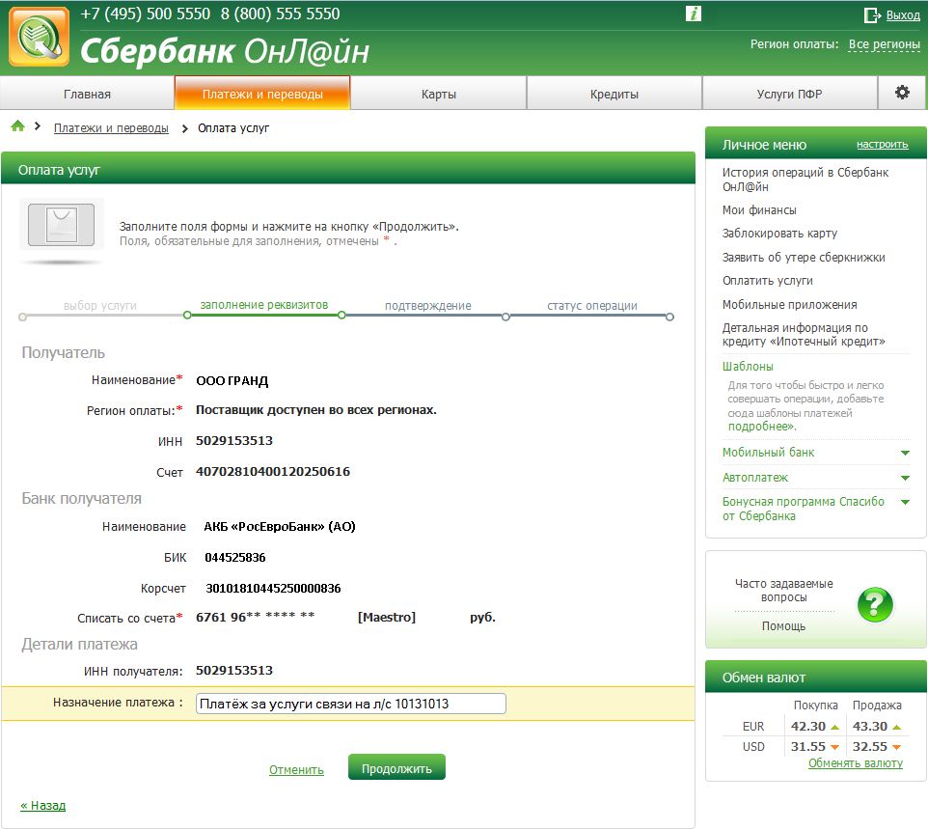Viewport: 928px width, 830px height.
Task: Click the Корсчет value 30101810445250000836
Action: 273,588
